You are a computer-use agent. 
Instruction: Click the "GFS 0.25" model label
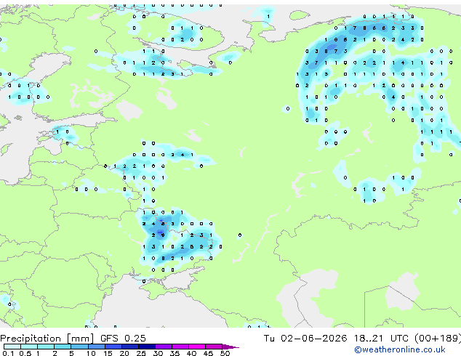[x=123, y=338]
